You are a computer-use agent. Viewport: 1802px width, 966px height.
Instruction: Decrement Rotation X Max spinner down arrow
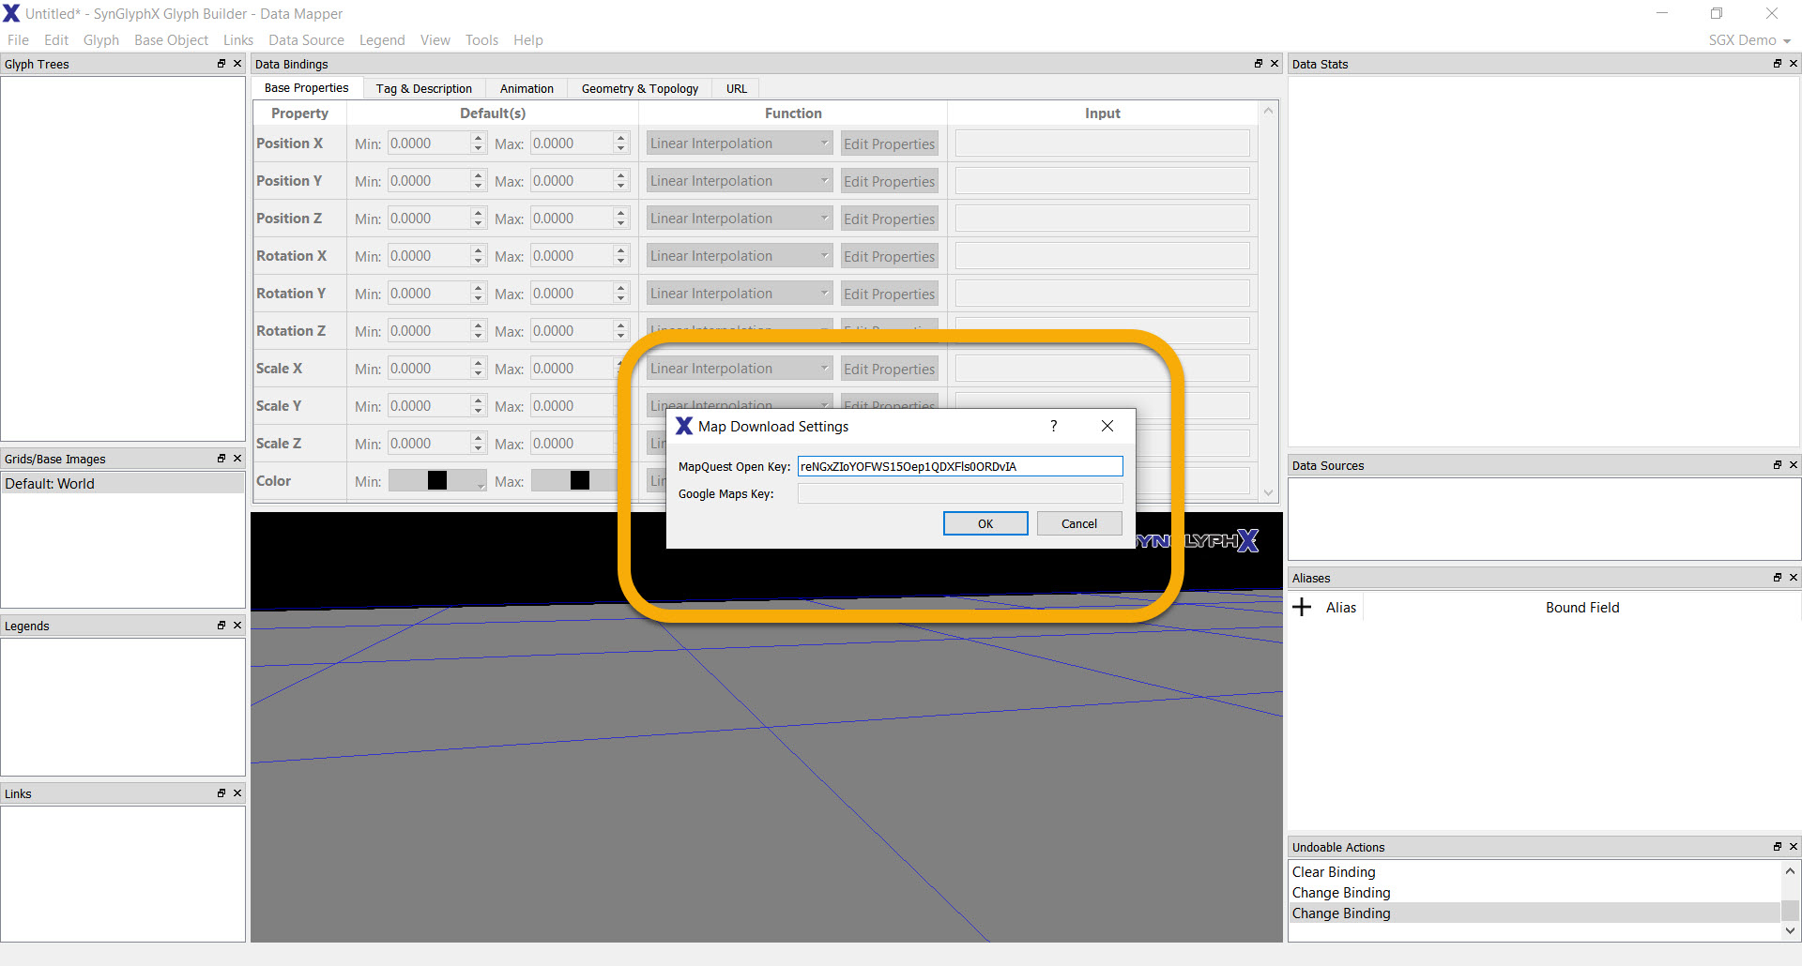tap(620, 262)
